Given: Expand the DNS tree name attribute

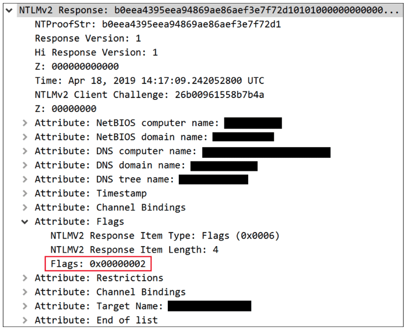Looking at the screenshot, I should pos(25,179).
